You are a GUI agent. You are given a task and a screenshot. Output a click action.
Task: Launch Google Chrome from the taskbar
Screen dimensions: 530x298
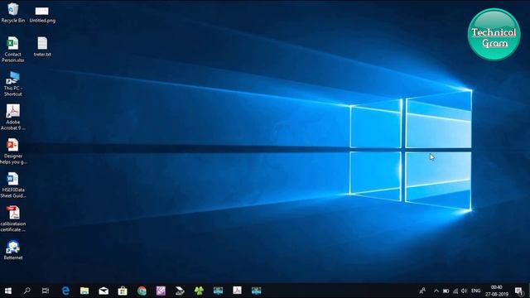pos(142,291)
